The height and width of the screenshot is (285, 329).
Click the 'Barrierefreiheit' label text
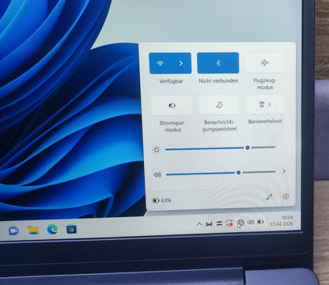click(265, 122)
